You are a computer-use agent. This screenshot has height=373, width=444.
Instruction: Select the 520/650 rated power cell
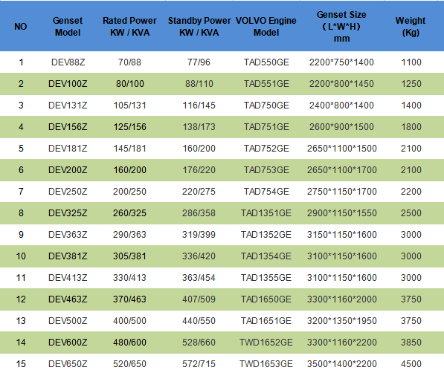129,363
